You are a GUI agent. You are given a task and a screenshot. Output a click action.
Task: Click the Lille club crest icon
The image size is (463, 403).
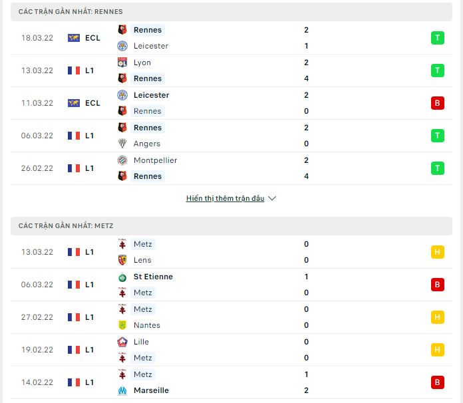[x=122, y=342]
